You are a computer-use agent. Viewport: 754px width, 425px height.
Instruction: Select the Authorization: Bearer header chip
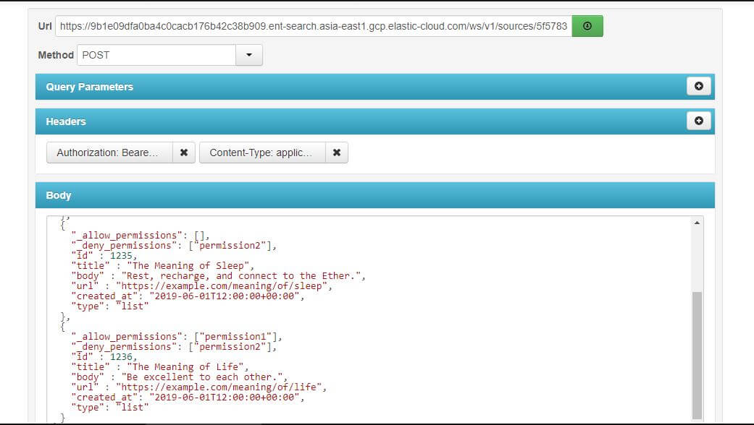click(109, 153)
